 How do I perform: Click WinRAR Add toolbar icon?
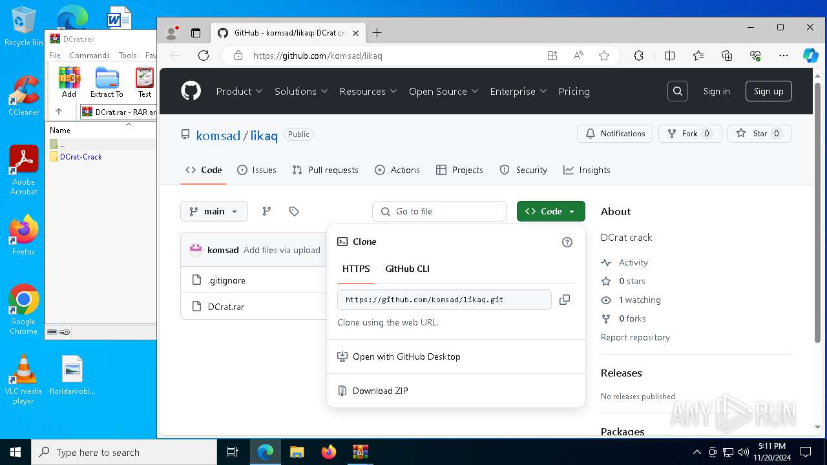[x=69, y=83]
